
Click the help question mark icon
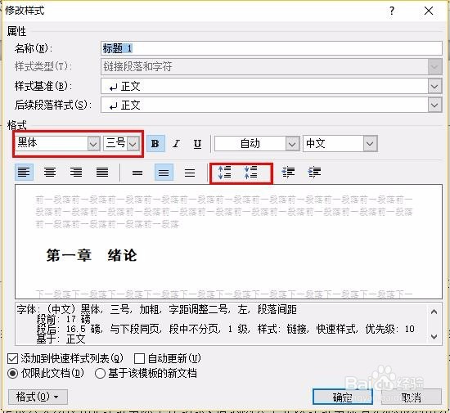pyautogui.click(x=392, y=11)
